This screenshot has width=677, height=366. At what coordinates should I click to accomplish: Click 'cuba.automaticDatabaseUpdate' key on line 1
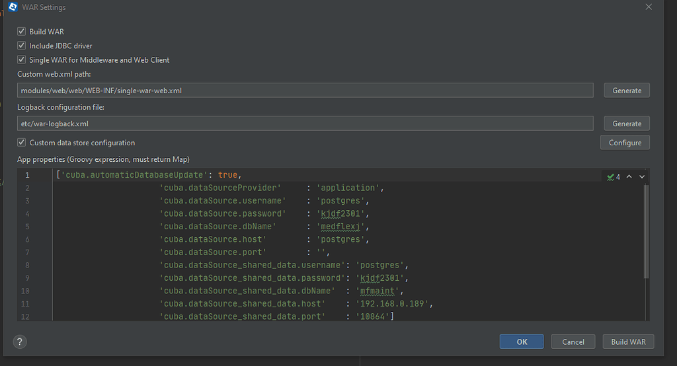tap(134, 175)
